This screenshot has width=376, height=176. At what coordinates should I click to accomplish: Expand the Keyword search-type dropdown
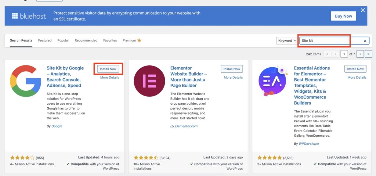tap(287, 41)
